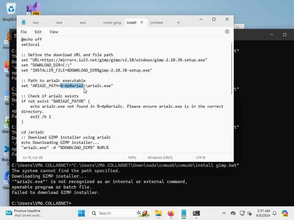Image resolution: width=294 pixels, height=220 pixels.
Task: Select Visual Studio Preview desktop shortcut
Action: click(x=34, y=9)
